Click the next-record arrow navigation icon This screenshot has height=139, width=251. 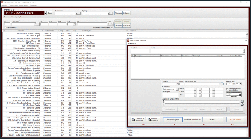coord(204,125)
